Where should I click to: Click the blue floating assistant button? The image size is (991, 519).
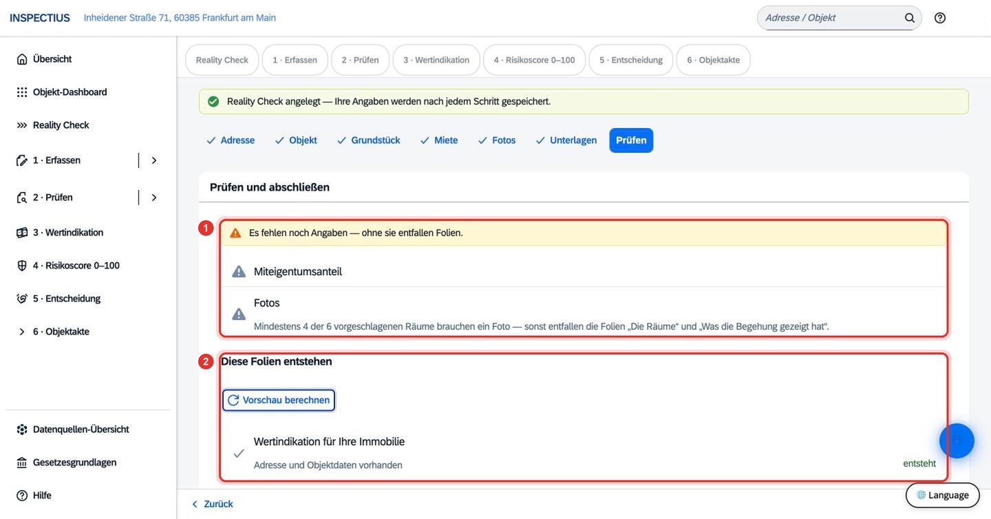coord(957,441)
